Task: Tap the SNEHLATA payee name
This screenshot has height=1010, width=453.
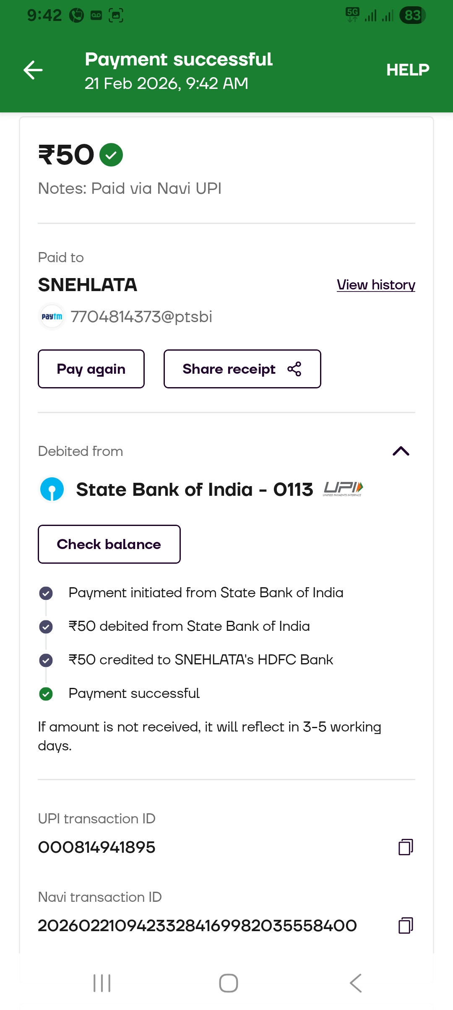Action: pos(88,285)
